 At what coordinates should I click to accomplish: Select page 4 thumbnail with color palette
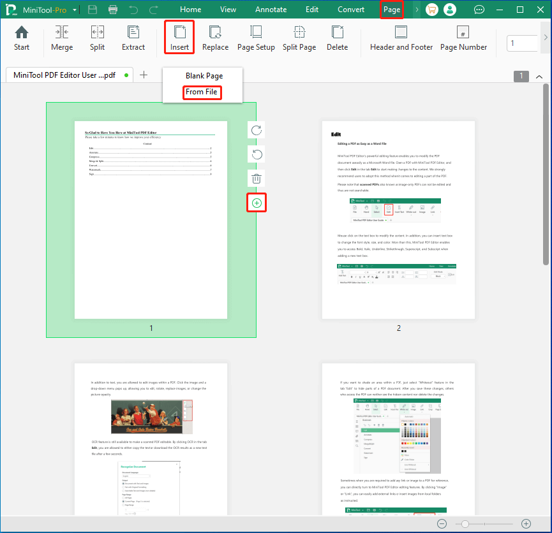398,439
